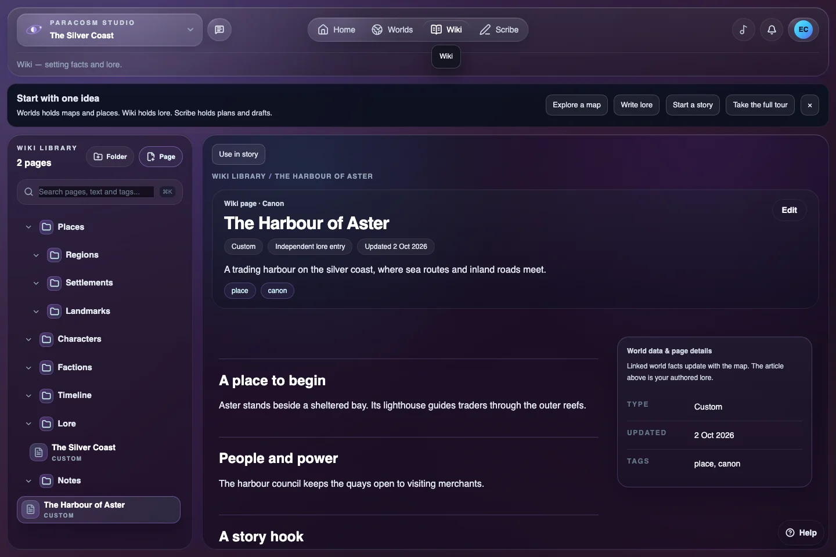Click the music note icon
Viewport: 836px width, 557px height.
tap(743, 30)
